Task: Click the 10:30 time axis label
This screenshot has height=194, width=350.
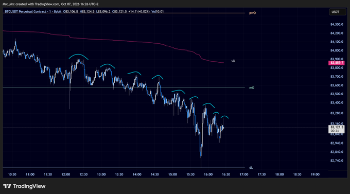Action: click(12, 174)
